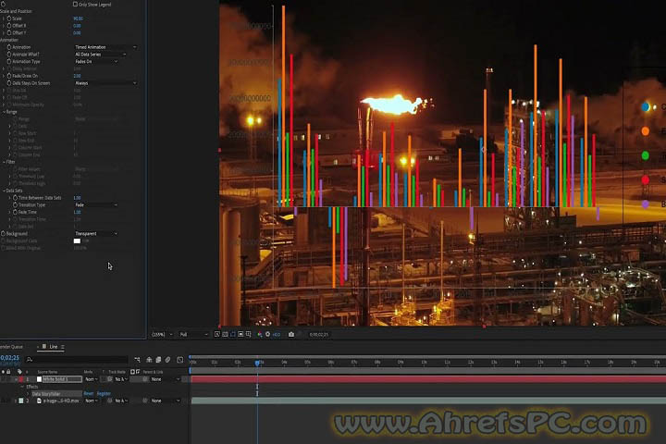Click the frame blending icon in timeline
Viewport: 666px width, 444px height.
click(x=158, y=360)
